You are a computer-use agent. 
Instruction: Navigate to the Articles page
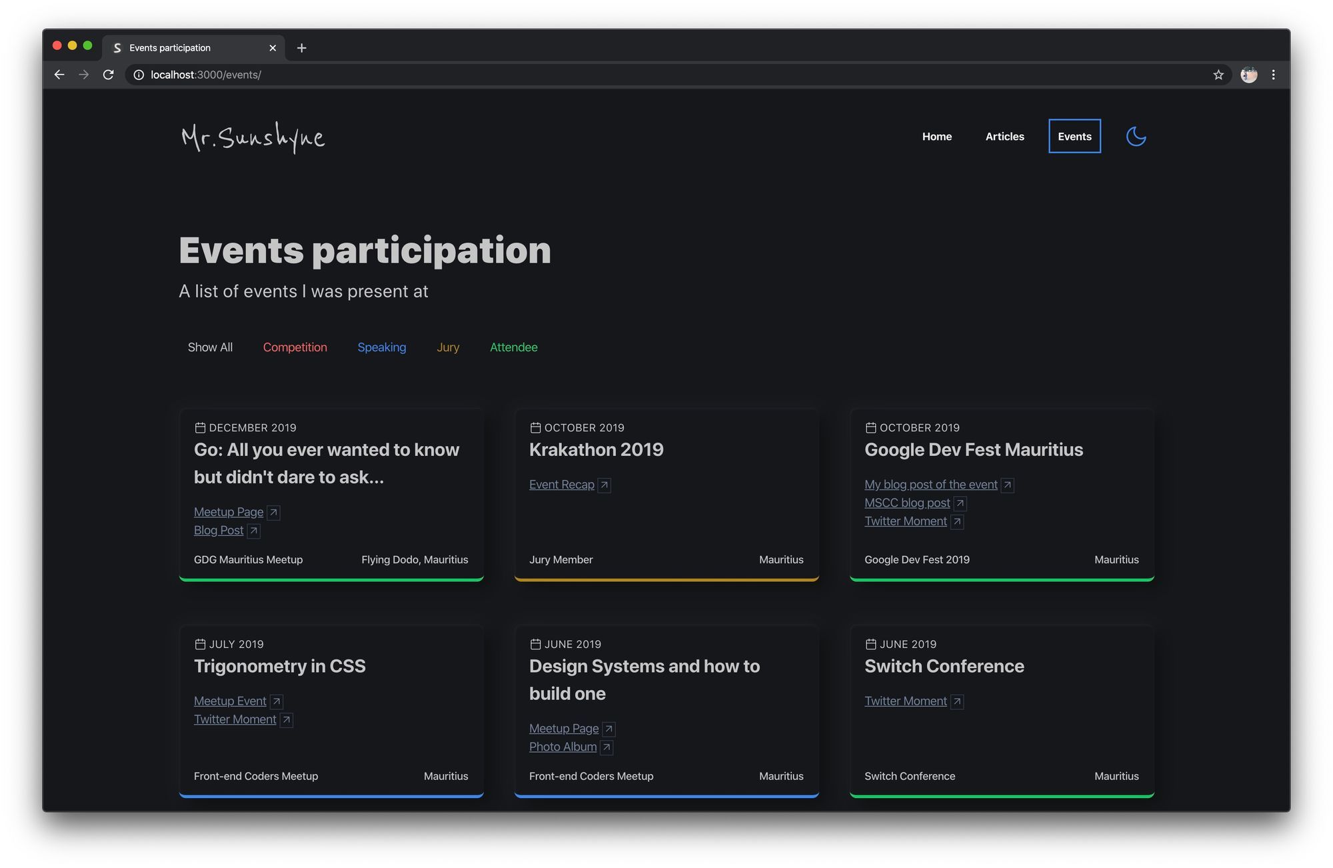point(1004,137)
